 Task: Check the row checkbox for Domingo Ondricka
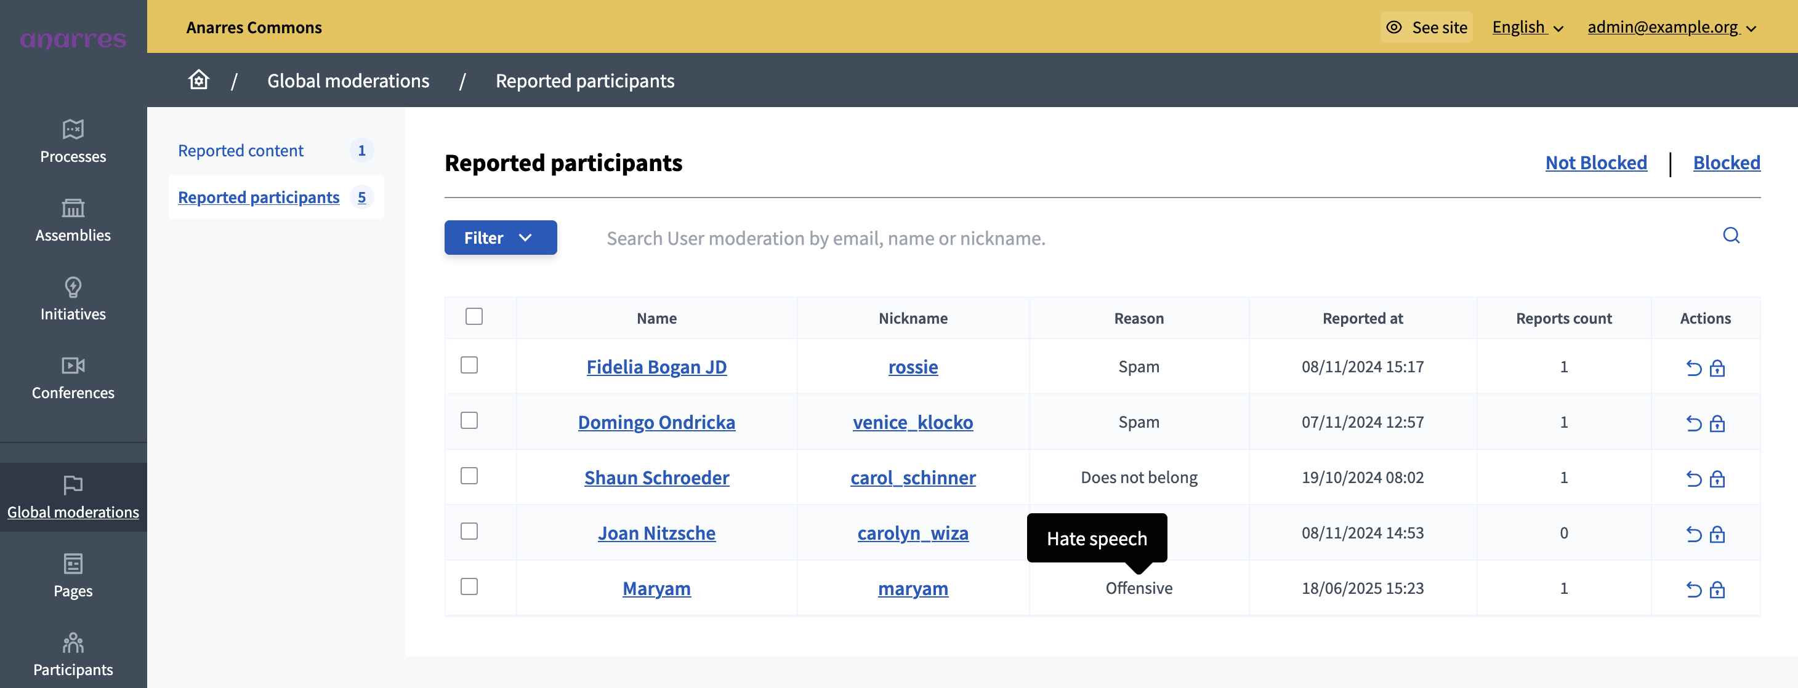pos(471,421)
